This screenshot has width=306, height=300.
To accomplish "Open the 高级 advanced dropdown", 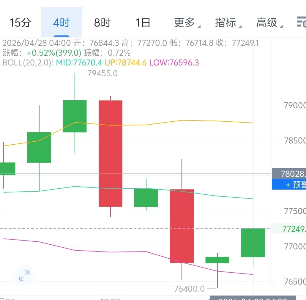I will [269, 23].
